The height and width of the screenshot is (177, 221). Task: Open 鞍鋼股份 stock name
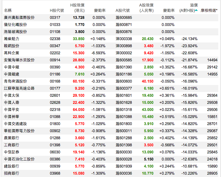tap(12, 46)
